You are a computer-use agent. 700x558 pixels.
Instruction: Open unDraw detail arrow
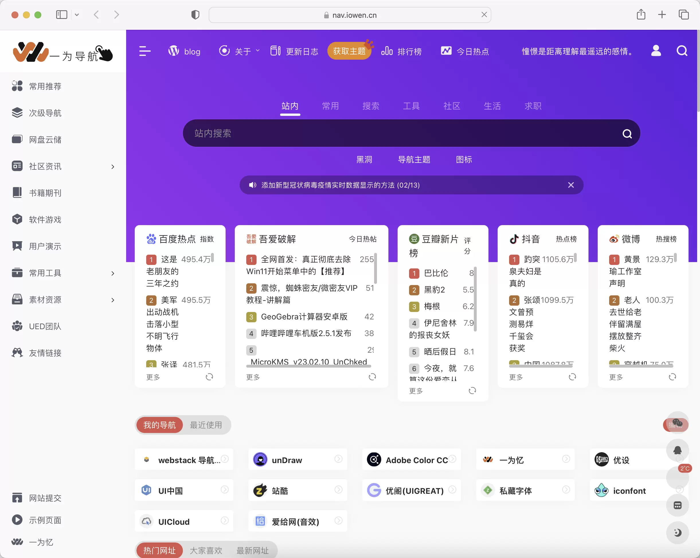tap(338, 459)
